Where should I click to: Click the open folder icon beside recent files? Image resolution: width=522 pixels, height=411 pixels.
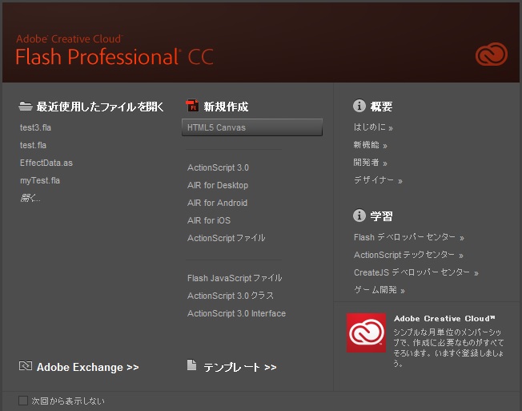[x=26, y=107]
